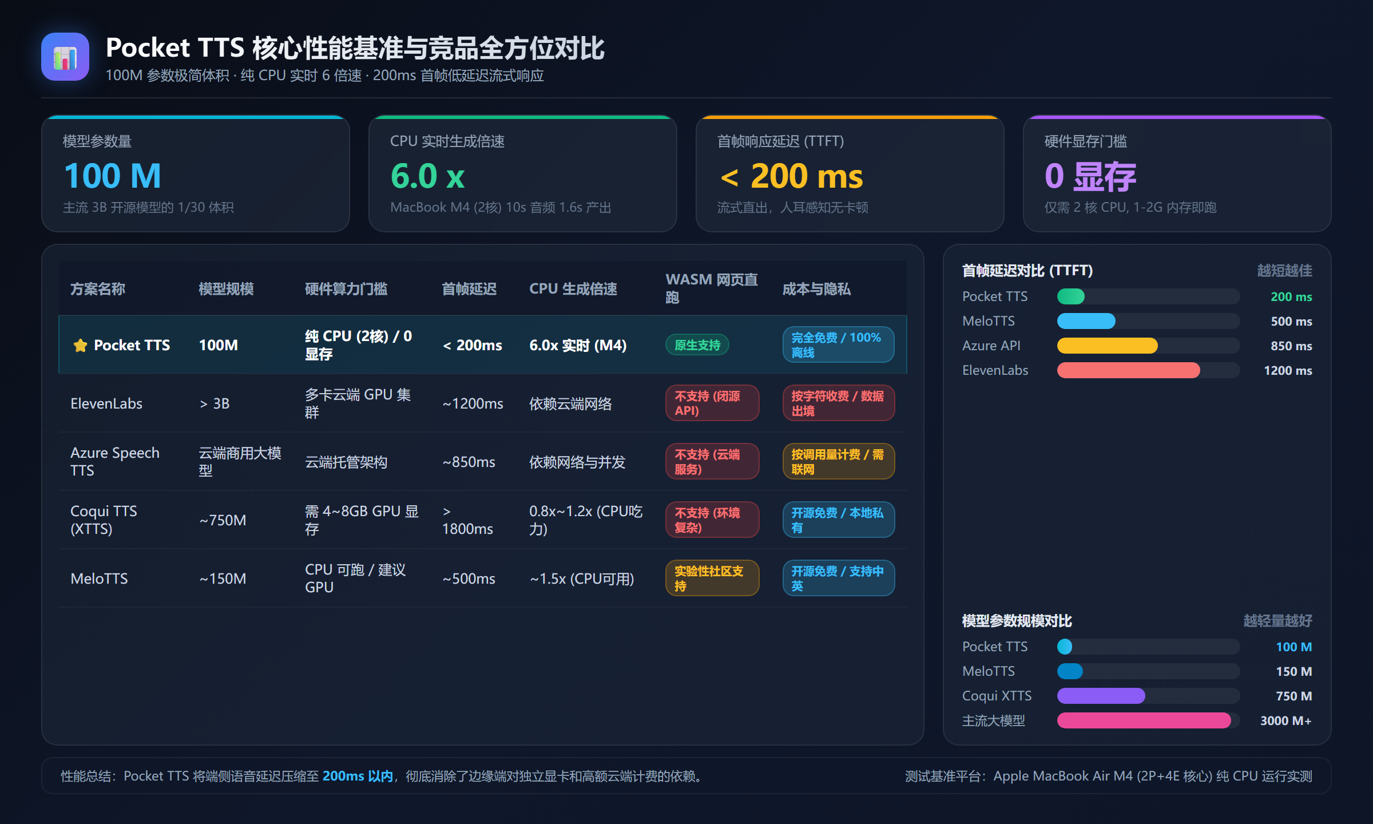Click the Pocket TTS latency bar
The image size is (1373, 824).
click(1070, 296)
